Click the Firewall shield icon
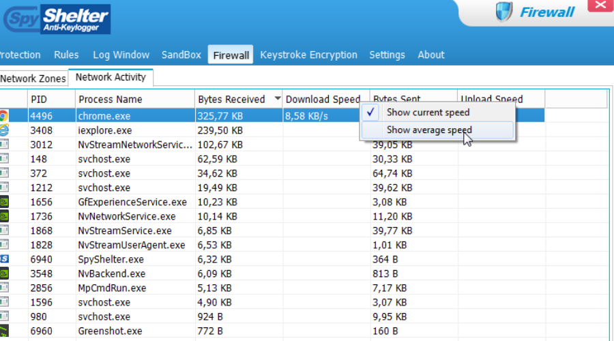The height and width of the screenshot is (341, 614). pyautogui.click(x=503, y=12)
